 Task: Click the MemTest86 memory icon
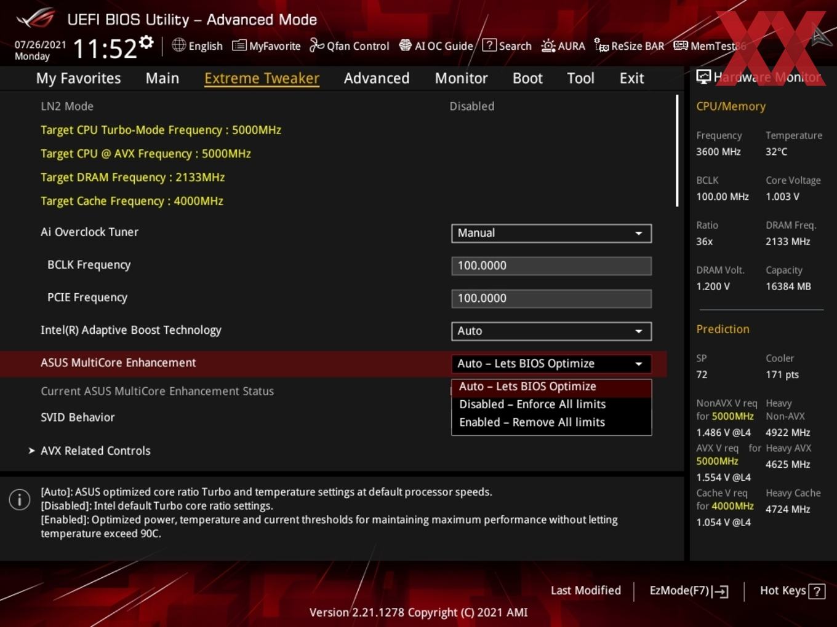click(x=681, y=45)
